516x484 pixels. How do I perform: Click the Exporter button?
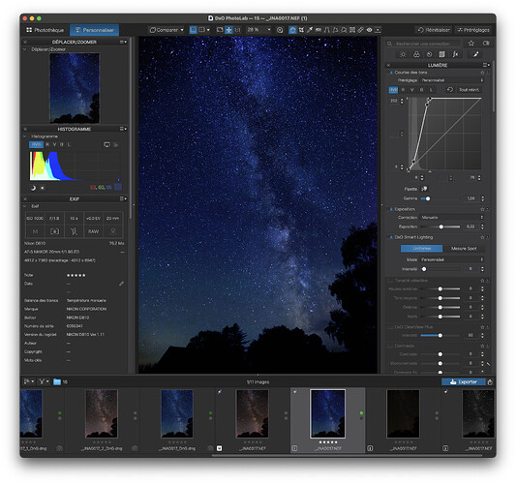(464, 381)
